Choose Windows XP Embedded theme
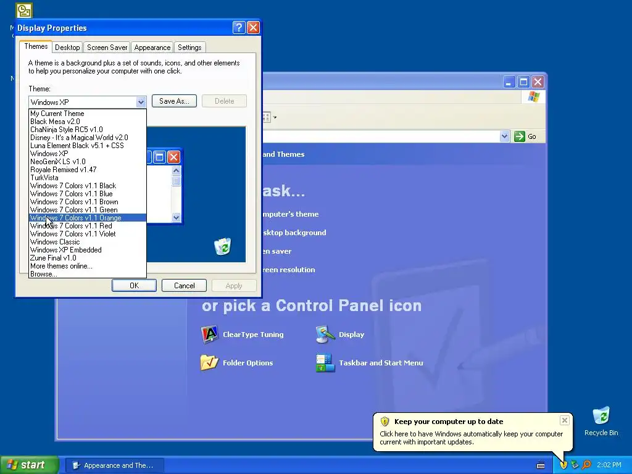This screenshot has width=632, height=474. click(88, 250)
